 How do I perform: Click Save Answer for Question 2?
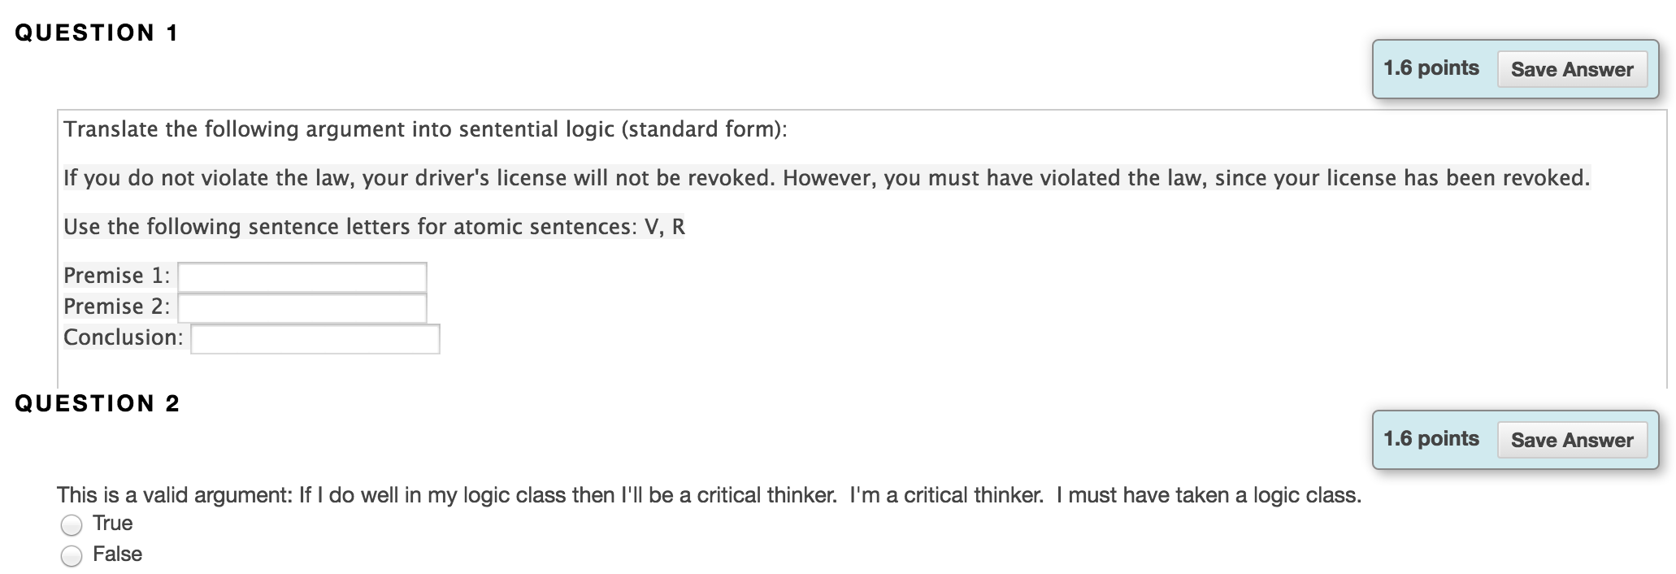[1572, 440]
